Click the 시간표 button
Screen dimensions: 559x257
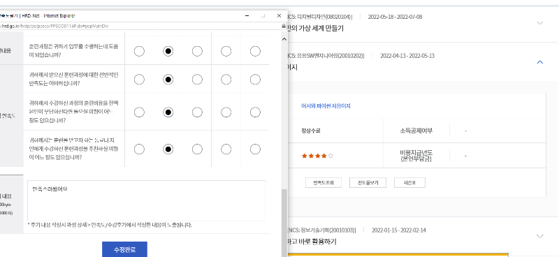pyautogui.click(x=409, y=183)
